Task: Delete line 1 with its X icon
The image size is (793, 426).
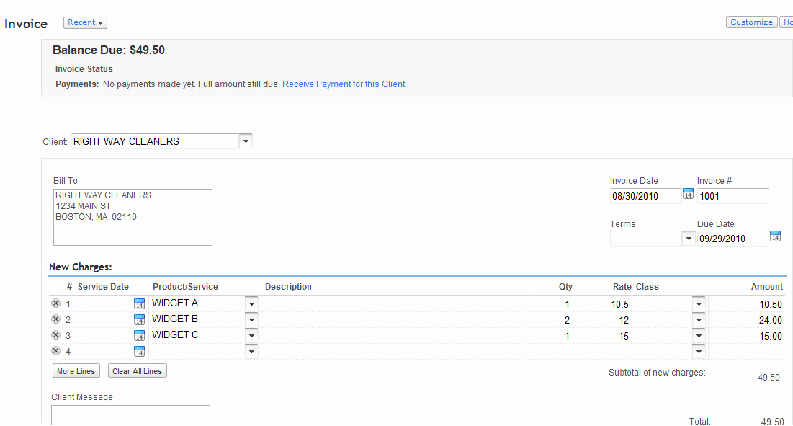Action: (x=55, y=303)
